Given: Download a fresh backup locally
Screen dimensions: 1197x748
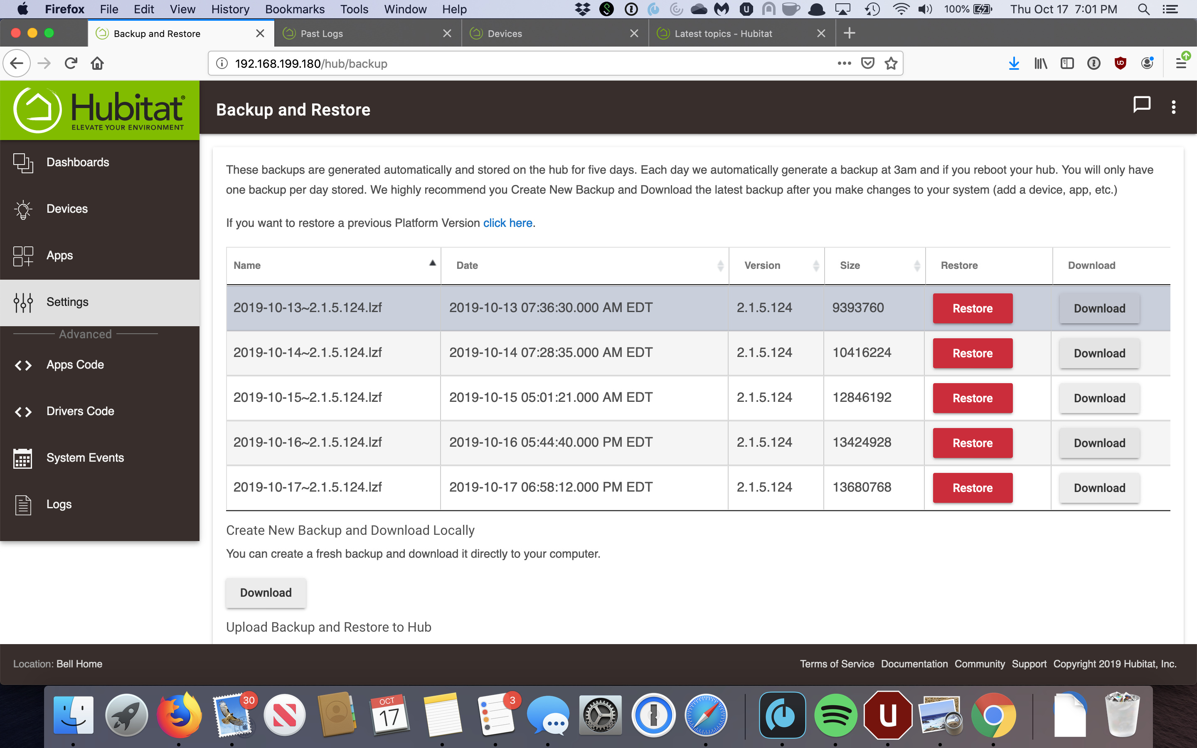Looking at the screenshot, I should (x=266, y=593).
